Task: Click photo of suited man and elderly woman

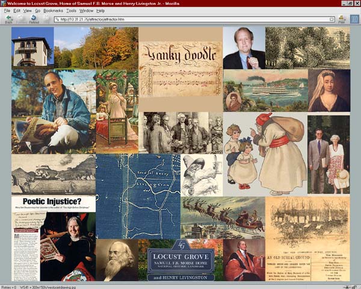Action: point(329,154)
